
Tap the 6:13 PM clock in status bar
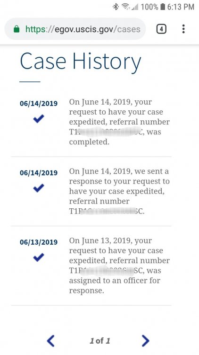pos(181,7)
